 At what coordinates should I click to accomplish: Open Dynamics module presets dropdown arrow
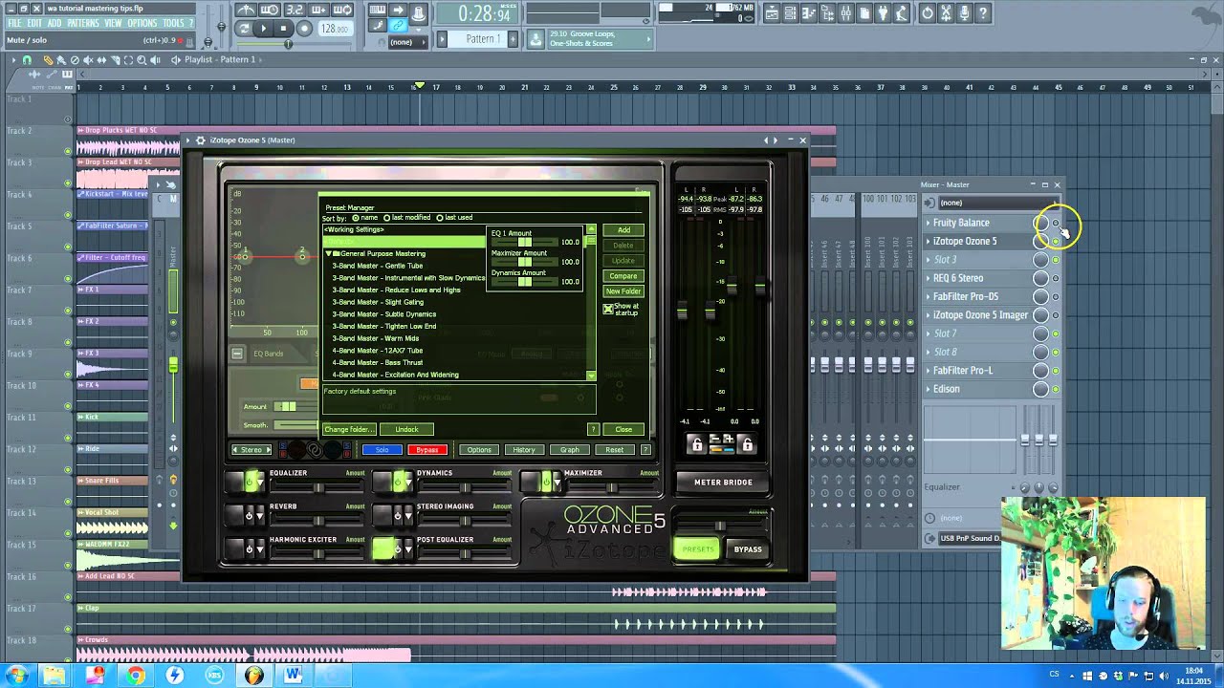point(409,483)
